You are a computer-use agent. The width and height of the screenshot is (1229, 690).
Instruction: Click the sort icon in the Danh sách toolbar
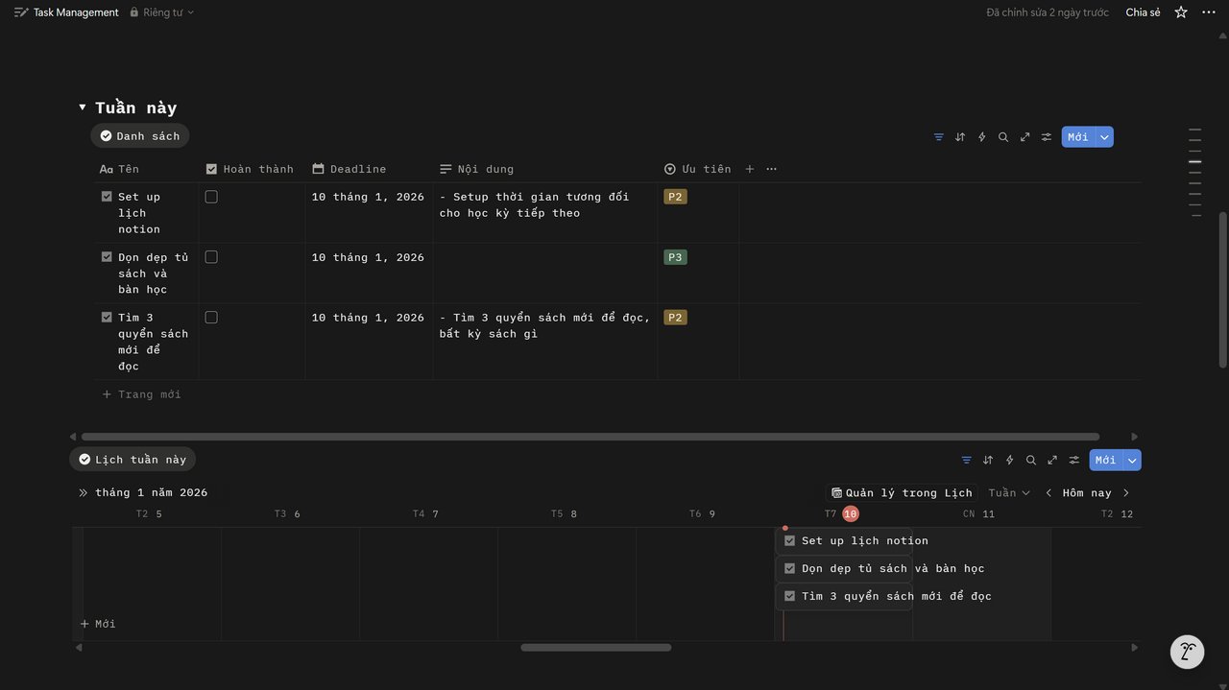(x=960, y=137)
